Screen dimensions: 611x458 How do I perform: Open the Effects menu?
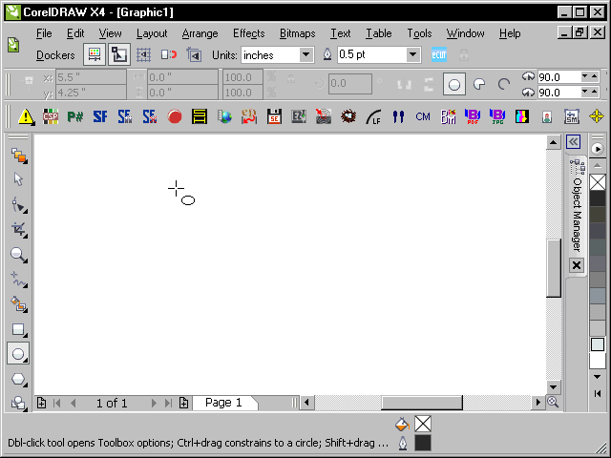pyautogui.click(x=248, y=33)
